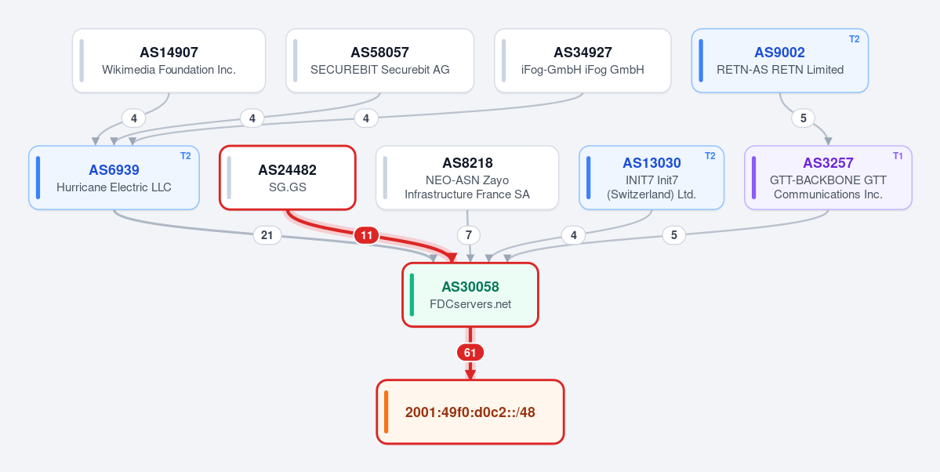Click the edge count badge 7
940x472 pixels.
469,236
